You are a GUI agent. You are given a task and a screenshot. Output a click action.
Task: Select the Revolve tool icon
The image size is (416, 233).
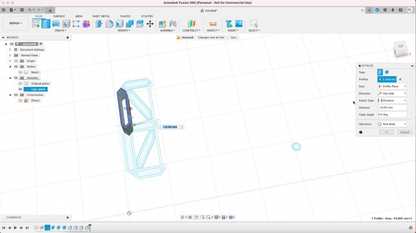[56, 24]
